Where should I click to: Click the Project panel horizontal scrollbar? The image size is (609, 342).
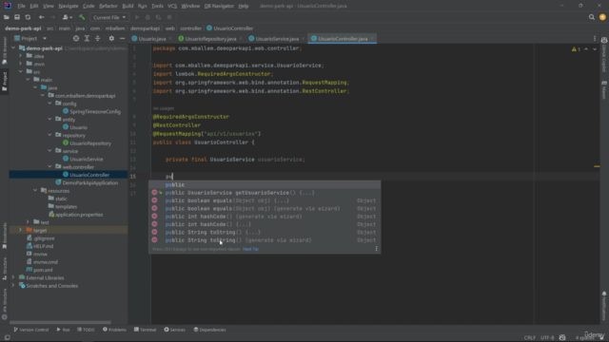(60, 322)
